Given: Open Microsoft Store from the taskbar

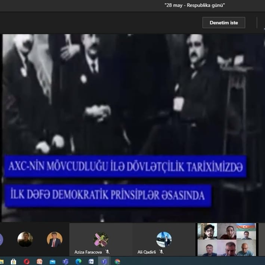Looking at the screenshot, I should point(13,261).
